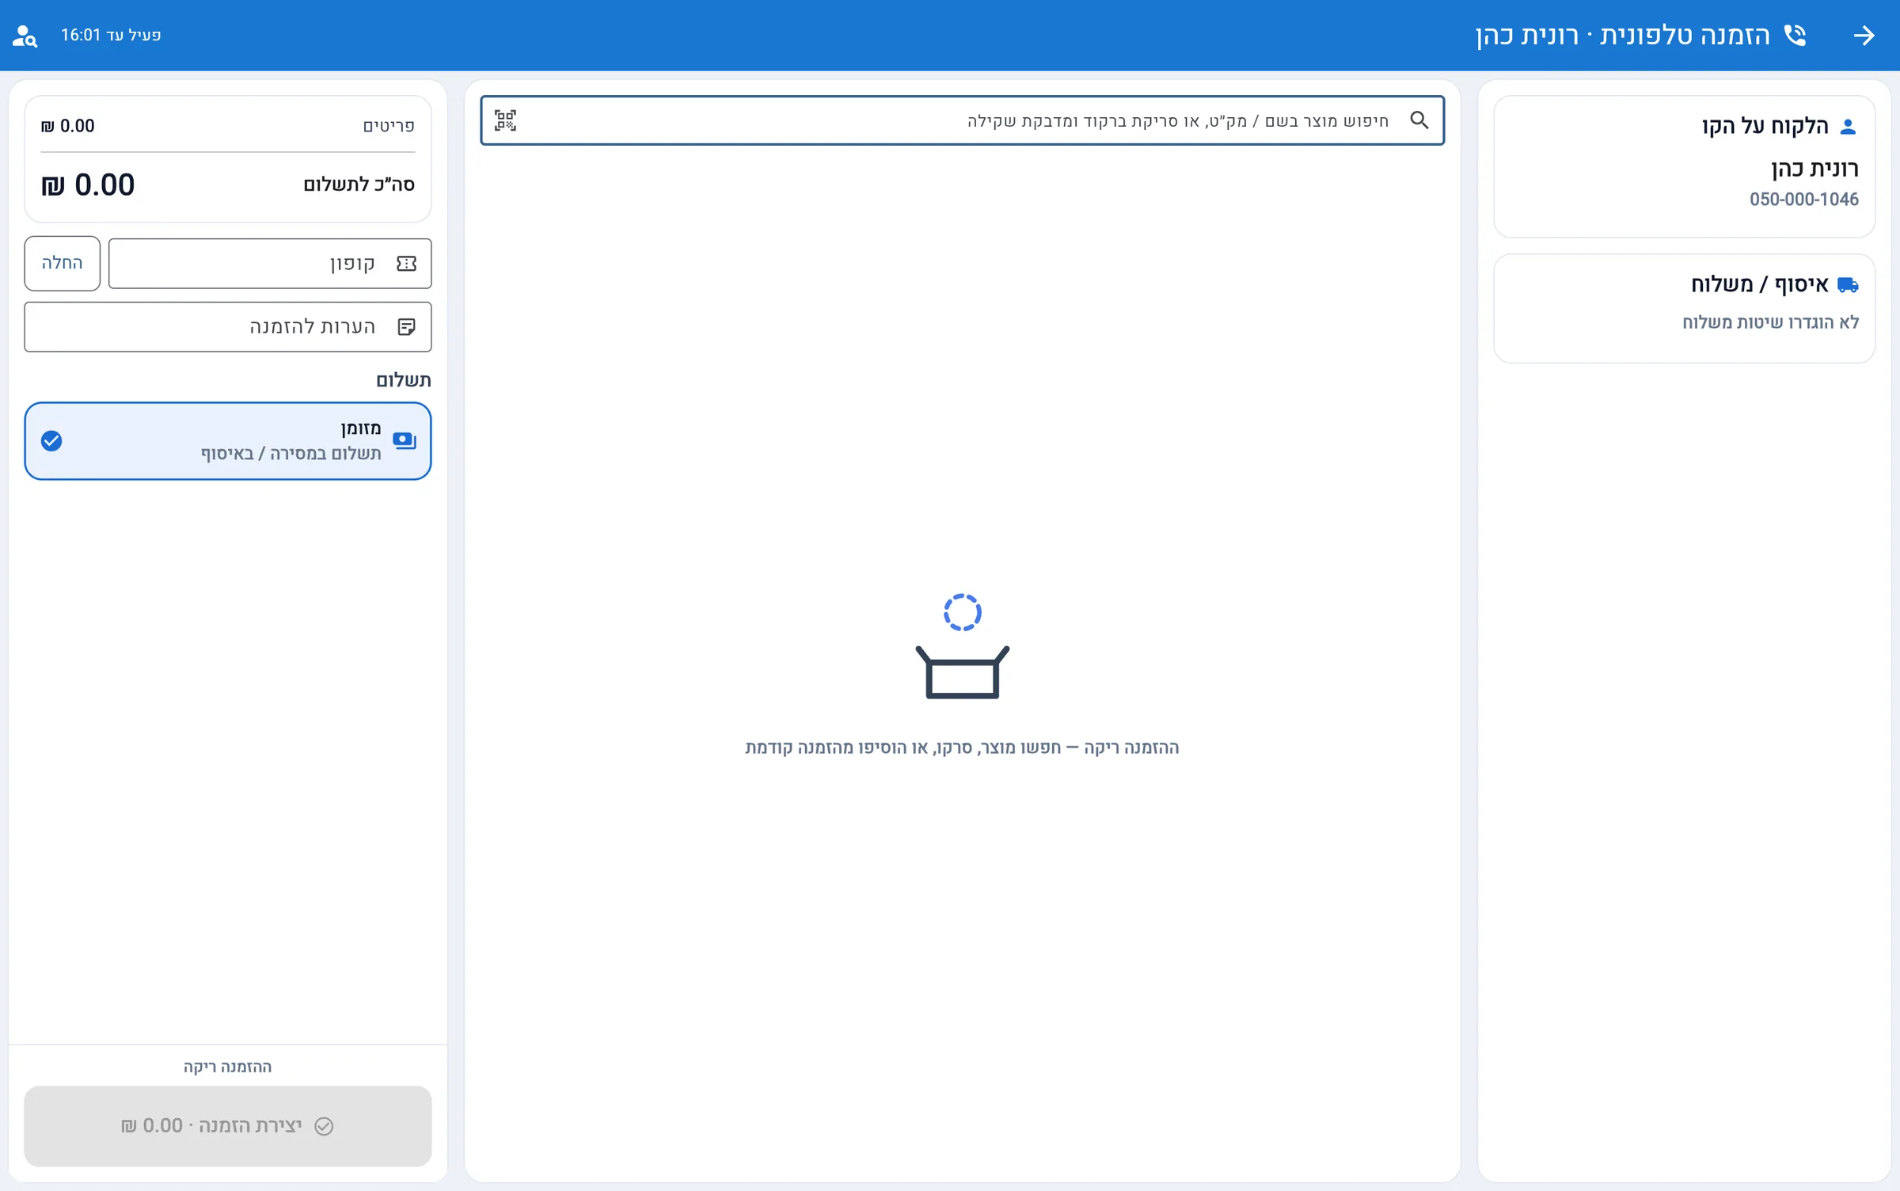The width and height of the screenshot is (1900, 1191).
Task: Click the coupon ticket icon
Action: pos(406,264)
